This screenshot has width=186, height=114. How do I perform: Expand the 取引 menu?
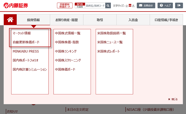pos(100,20)
